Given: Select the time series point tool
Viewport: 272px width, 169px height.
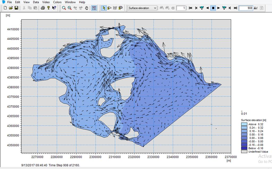Looking at the screenshot, I should 109,8.
